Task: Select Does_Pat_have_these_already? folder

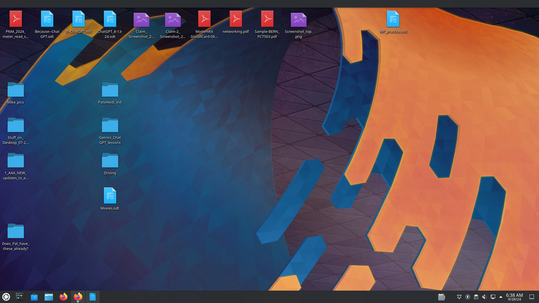Action: [x=15, y=237]
